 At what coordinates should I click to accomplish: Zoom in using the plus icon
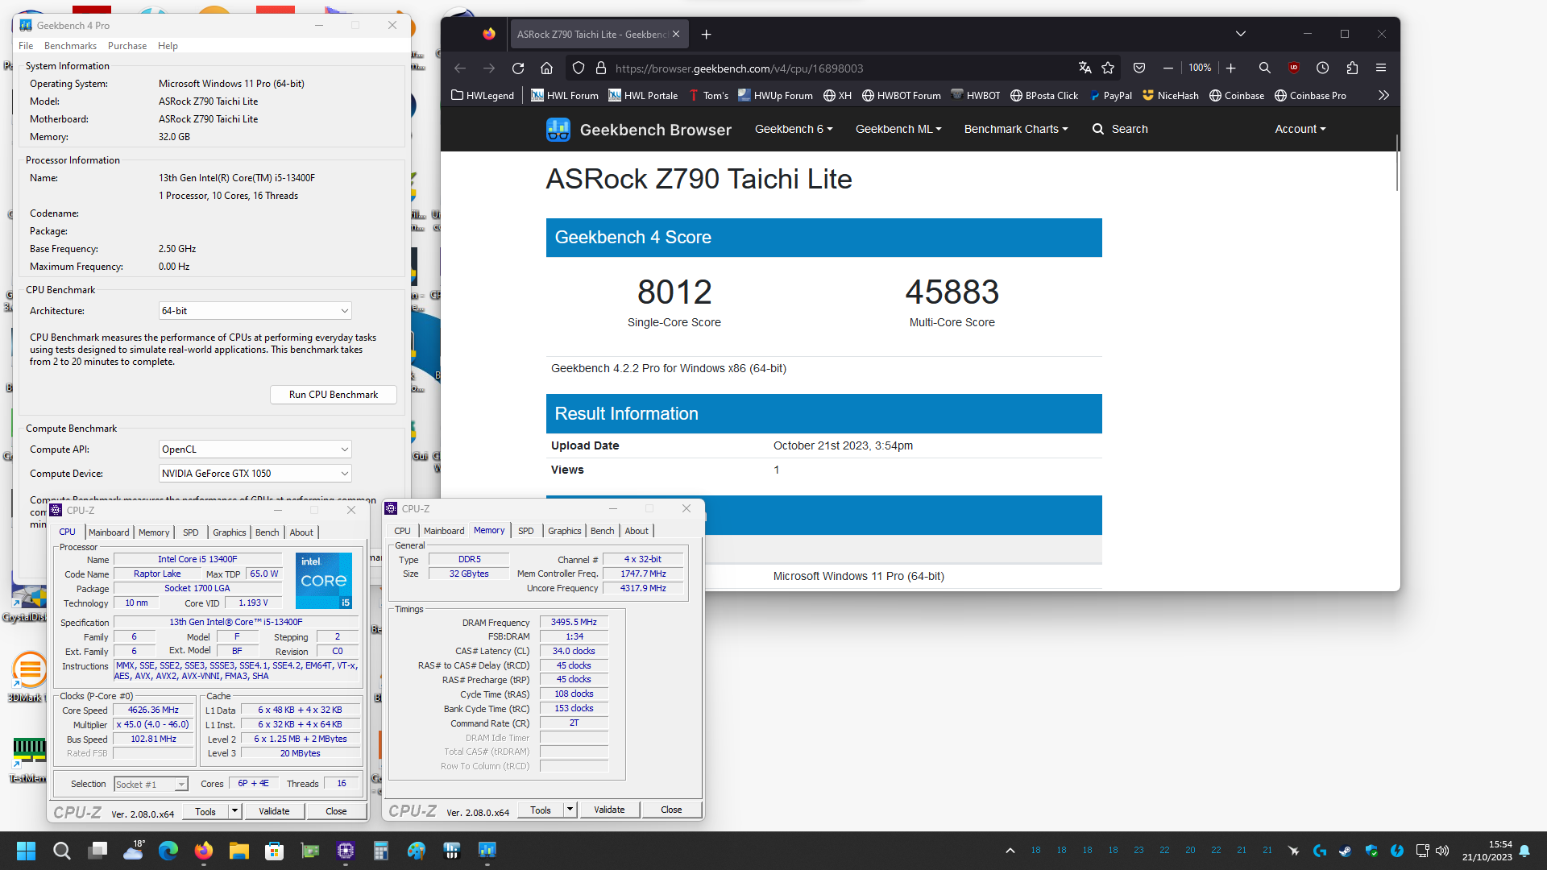tap(1230, 68)
